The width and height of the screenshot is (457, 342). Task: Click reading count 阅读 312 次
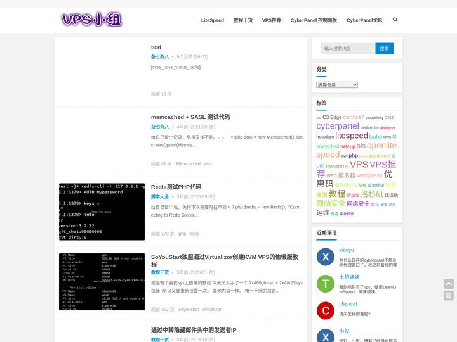click(x=162, y=309)
